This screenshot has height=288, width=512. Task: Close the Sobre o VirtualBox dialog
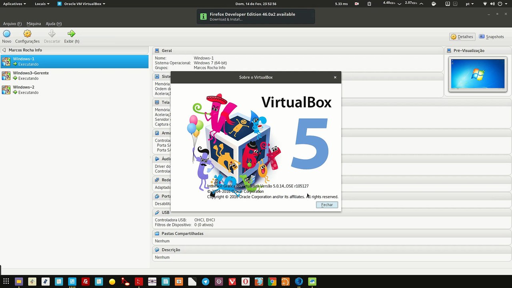335,77
